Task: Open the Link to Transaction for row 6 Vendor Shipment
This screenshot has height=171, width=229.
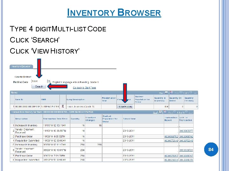Action: tap(186, 150)
